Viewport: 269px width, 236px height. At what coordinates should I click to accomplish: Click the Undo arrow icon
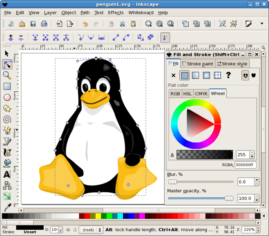coord(85,24)
